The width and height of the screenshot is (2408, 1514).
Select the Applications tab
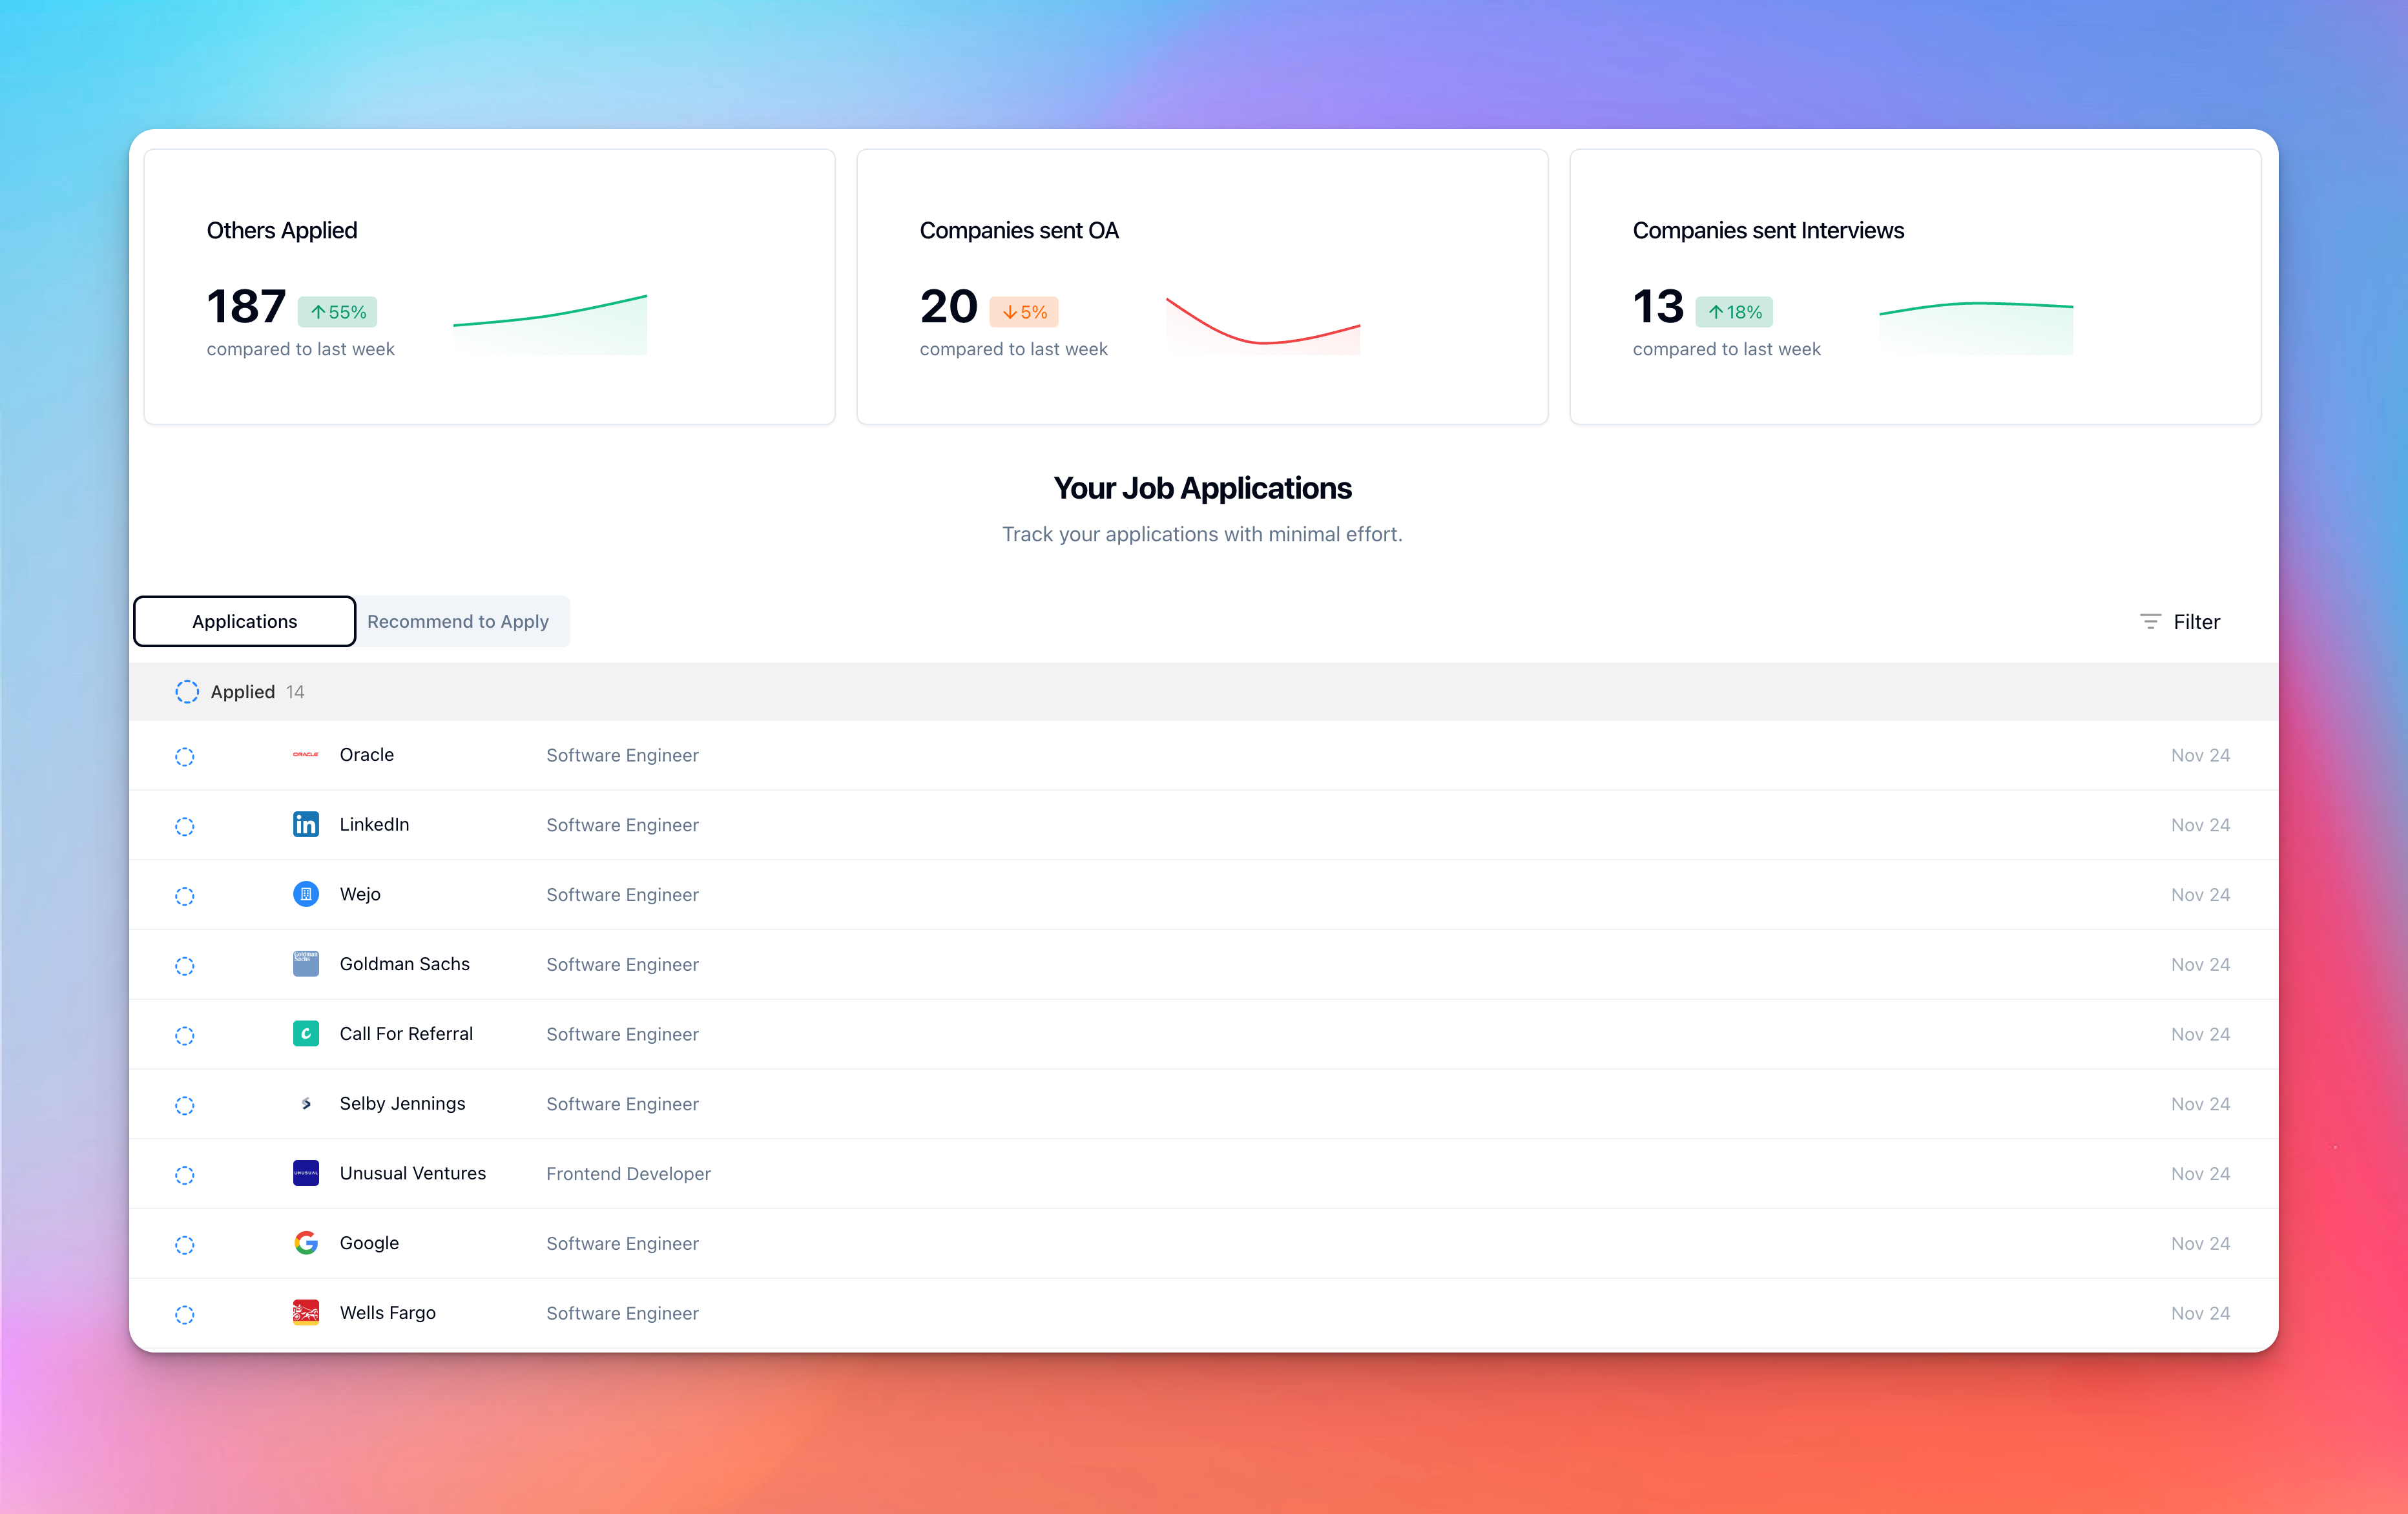tap(244, 621)
